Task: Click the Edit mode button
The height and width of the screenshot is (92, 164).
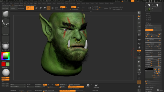Action: (28, 8)
